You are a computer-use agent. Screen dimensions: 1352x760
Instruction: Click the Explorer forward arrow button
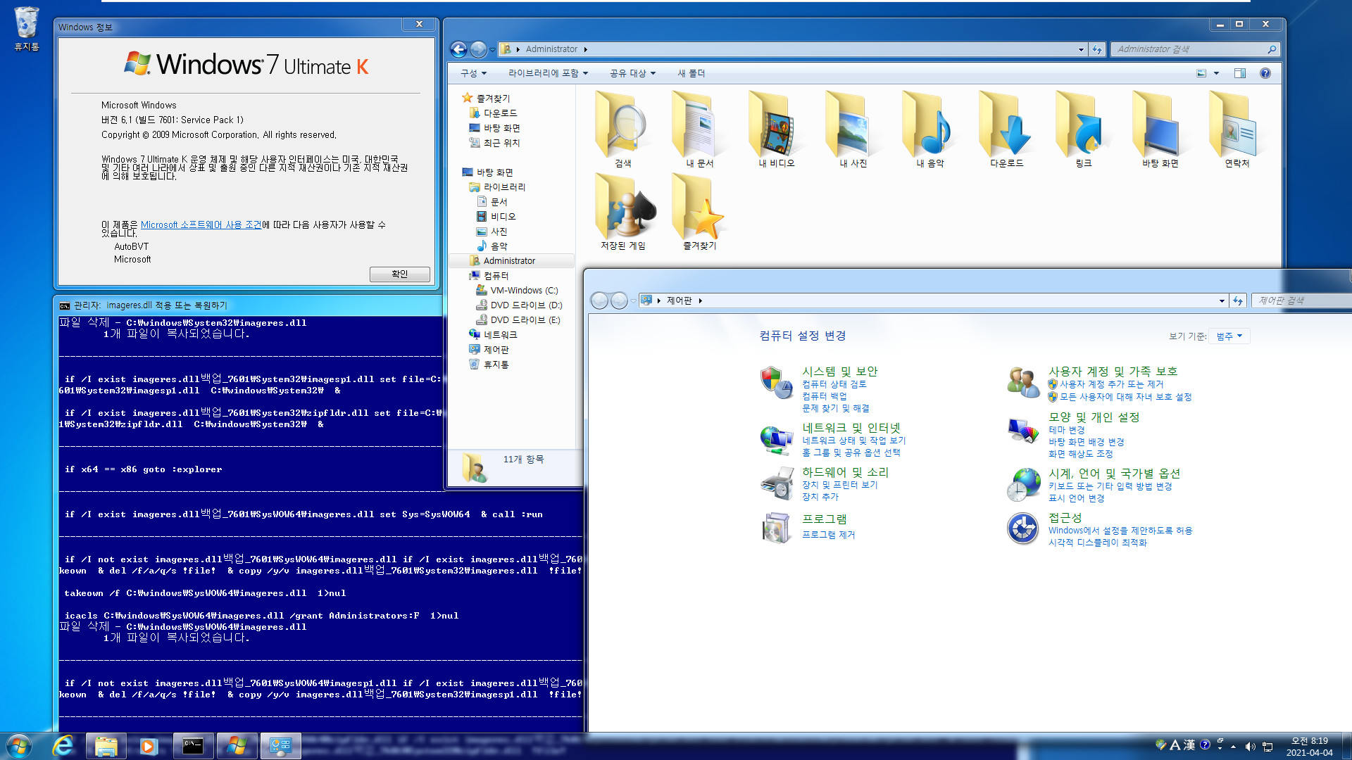[x=478, y=49]
